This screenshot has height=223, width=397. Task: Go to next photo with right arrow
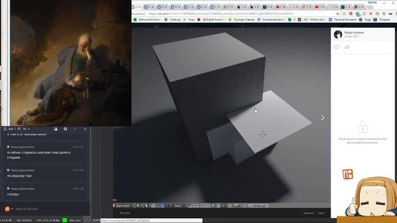coord(323,118)
